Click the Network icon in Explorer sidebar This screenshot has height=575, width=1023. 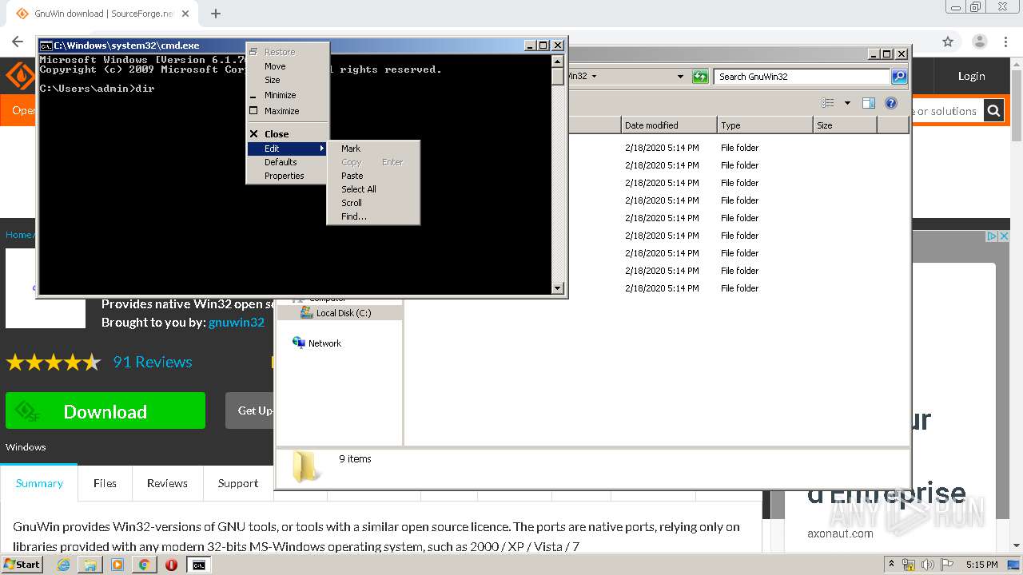coord(299,343)
